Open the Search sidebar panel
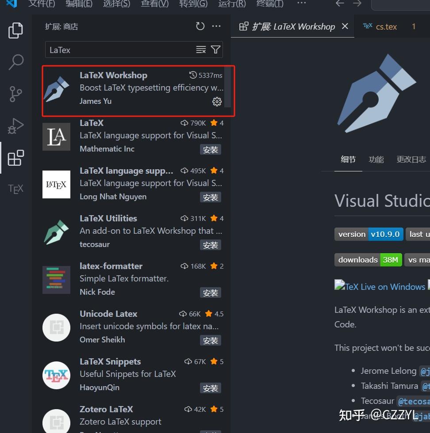430x433 pixels. click(x=16, y=62)
